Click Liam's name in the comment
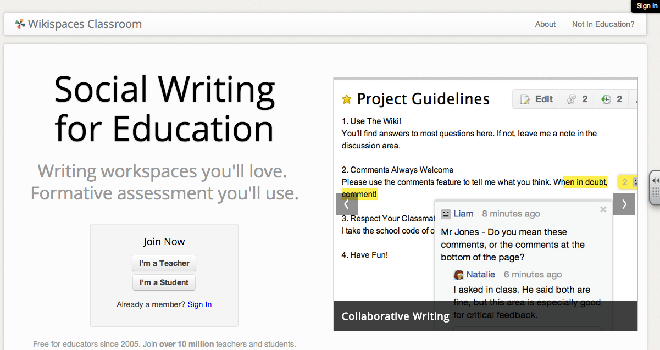 click(463, 214)
